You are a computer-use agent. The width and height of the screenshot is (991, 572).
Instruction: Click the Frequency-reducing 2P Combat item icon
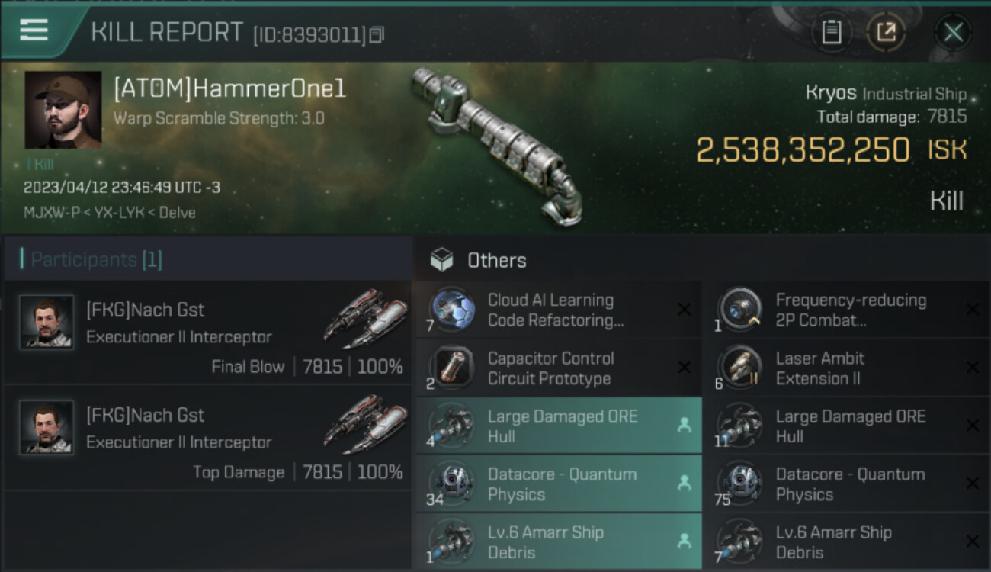[x=740, y=310]
